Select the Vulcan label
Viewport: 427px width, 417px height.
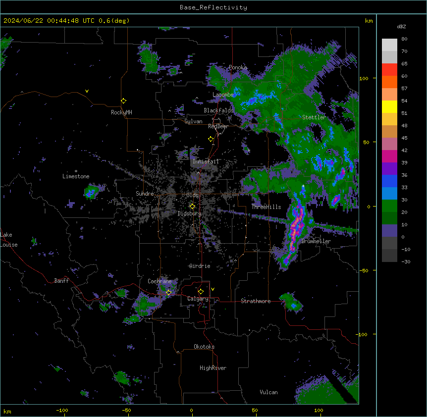click(268, 392)
